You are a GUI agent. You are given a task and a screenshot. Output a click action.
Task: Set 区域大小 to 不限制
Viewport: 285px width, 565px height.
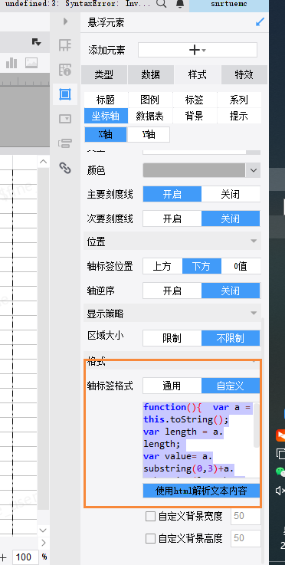click(x=231, y=338)
